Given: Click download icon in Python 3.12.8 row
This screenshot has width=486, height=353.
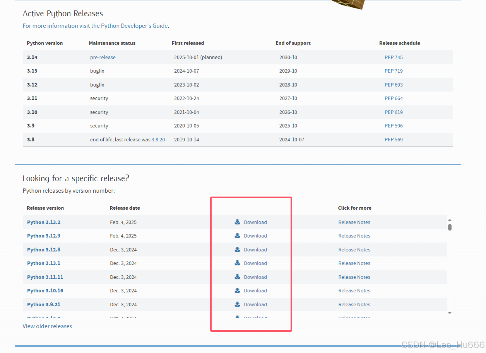Looking at the screenshot, I should 238,249.
